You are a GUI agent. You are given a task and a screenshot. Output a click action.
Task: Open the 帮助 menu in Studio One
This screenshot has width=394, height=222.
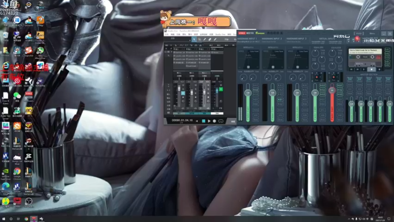tap(229, 35)
